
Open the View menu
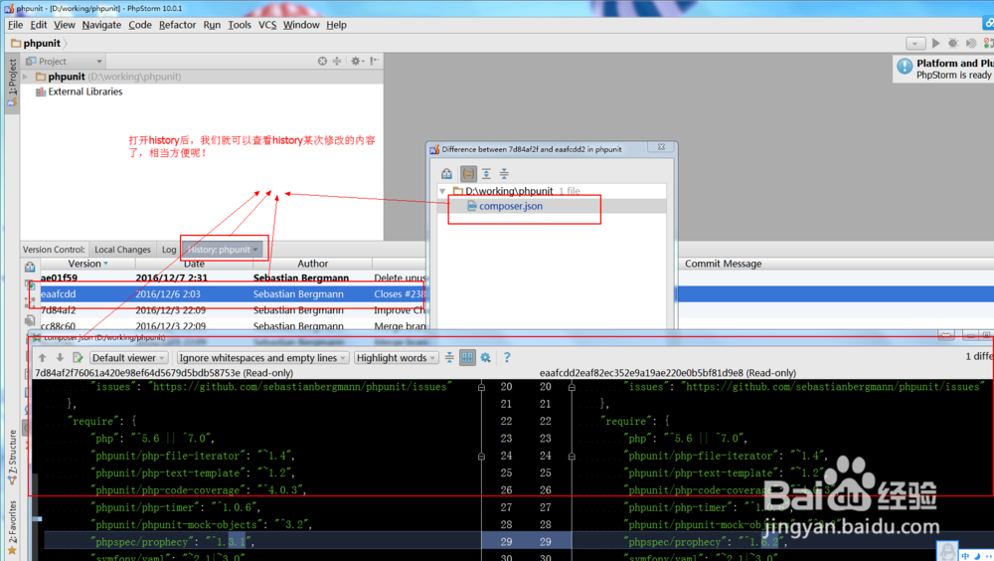(64, 25)
